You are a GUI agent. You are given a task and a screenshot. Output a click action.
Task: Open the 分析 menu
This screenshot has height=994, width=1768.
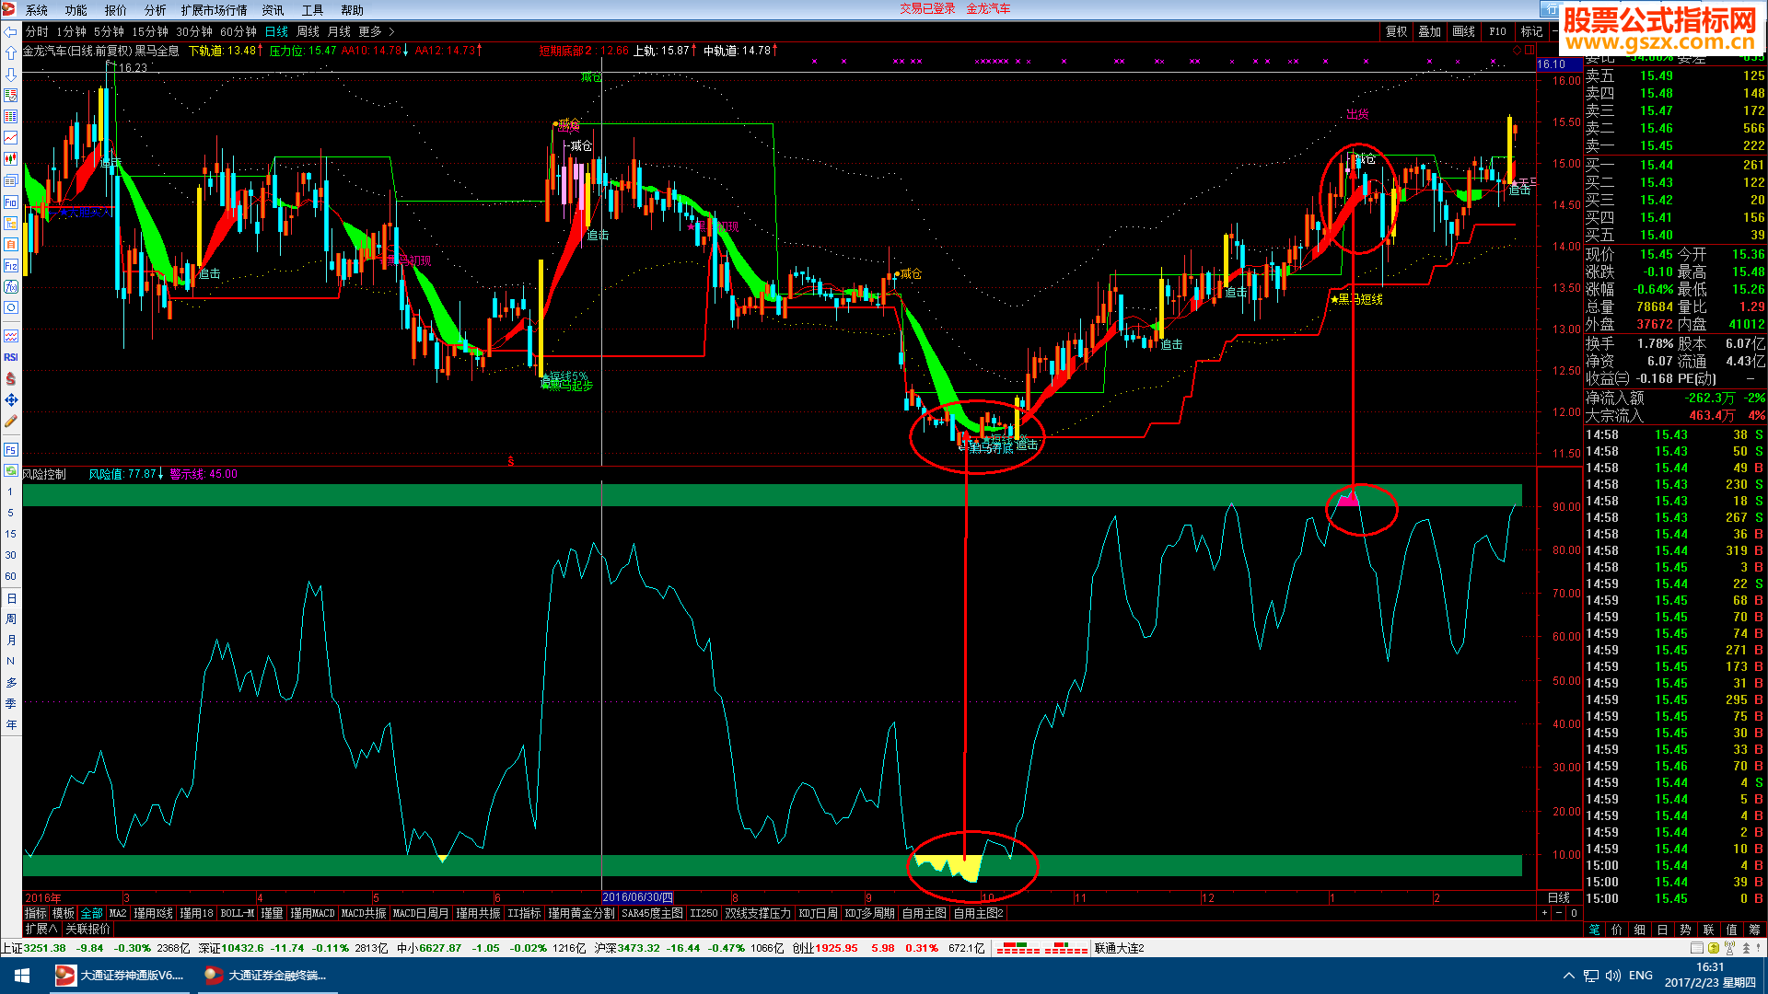(156, 10)
